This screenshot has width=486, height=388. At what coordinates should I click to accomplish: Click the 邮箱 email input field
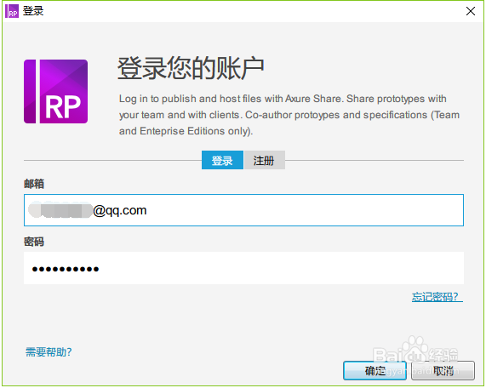pos(243,210)
